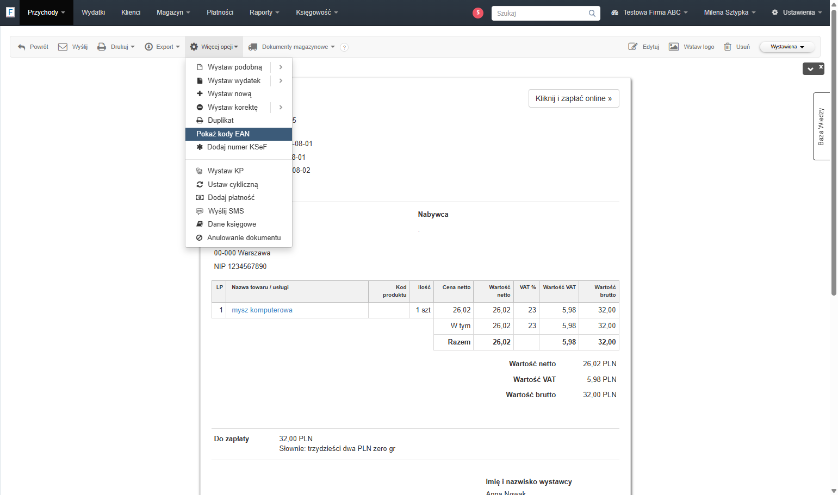This screenshot has width=838, height=495.
Task: Click the Usuń trash icon
Action: 728,47
